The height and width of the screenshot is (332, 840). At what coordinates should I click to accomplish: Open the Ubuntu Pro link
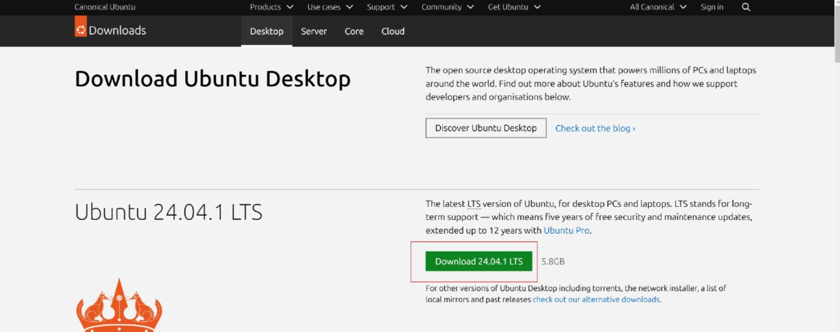[x=567, y=230]
